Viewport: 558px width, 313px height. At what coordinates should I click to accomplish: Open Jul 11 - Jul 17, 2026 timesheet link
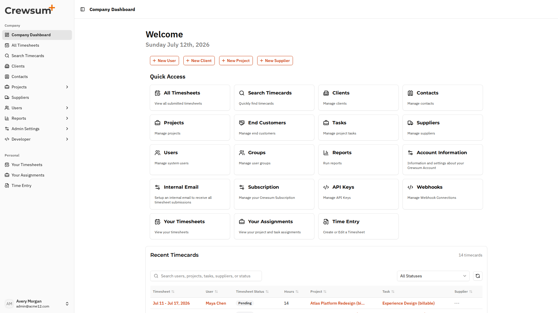[x=171, y=303]
